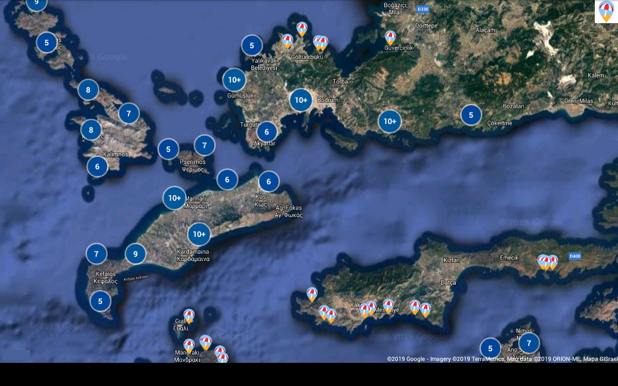
Task: Expand the 10+ cluster next to Bodrum
Action: [x=301, y=100]
